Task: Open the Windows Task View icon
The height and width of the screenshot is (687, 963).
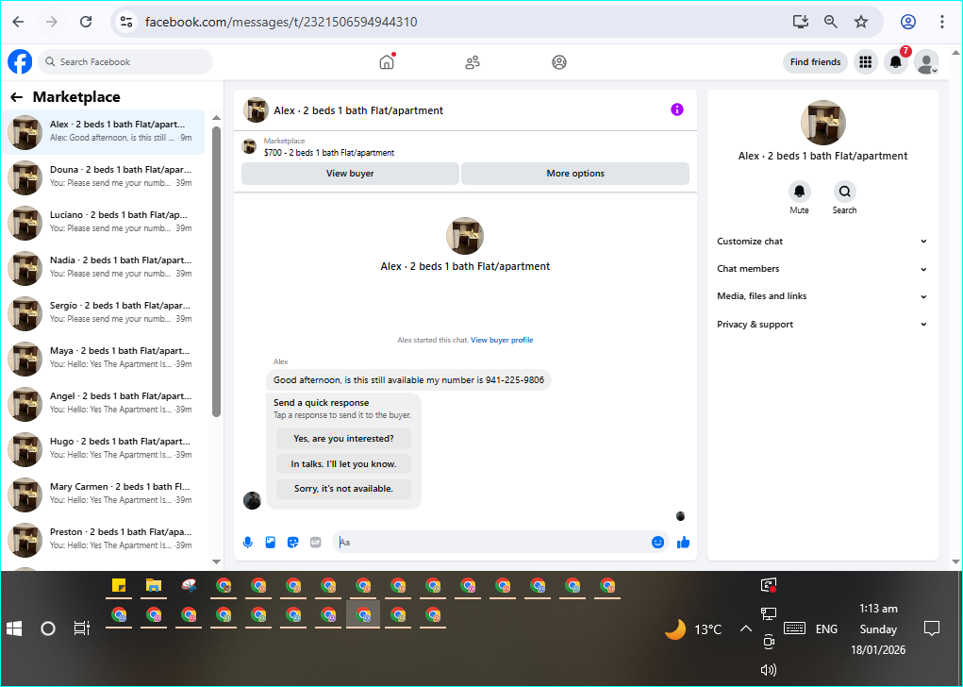Action: tap(82, 628)
